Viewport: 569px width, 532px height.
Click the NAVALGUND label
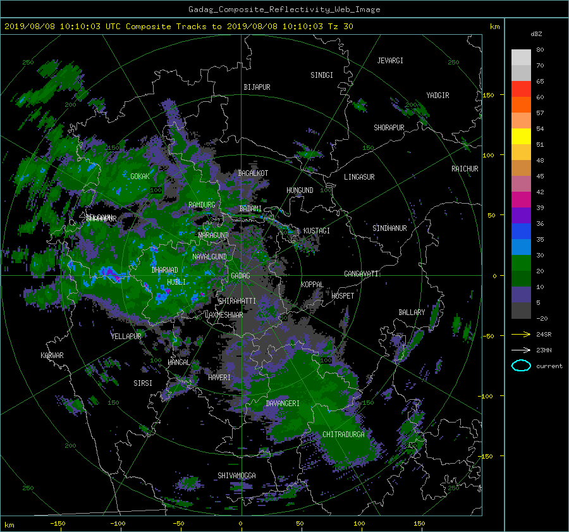pyautogui.click(x=209, y=257)
